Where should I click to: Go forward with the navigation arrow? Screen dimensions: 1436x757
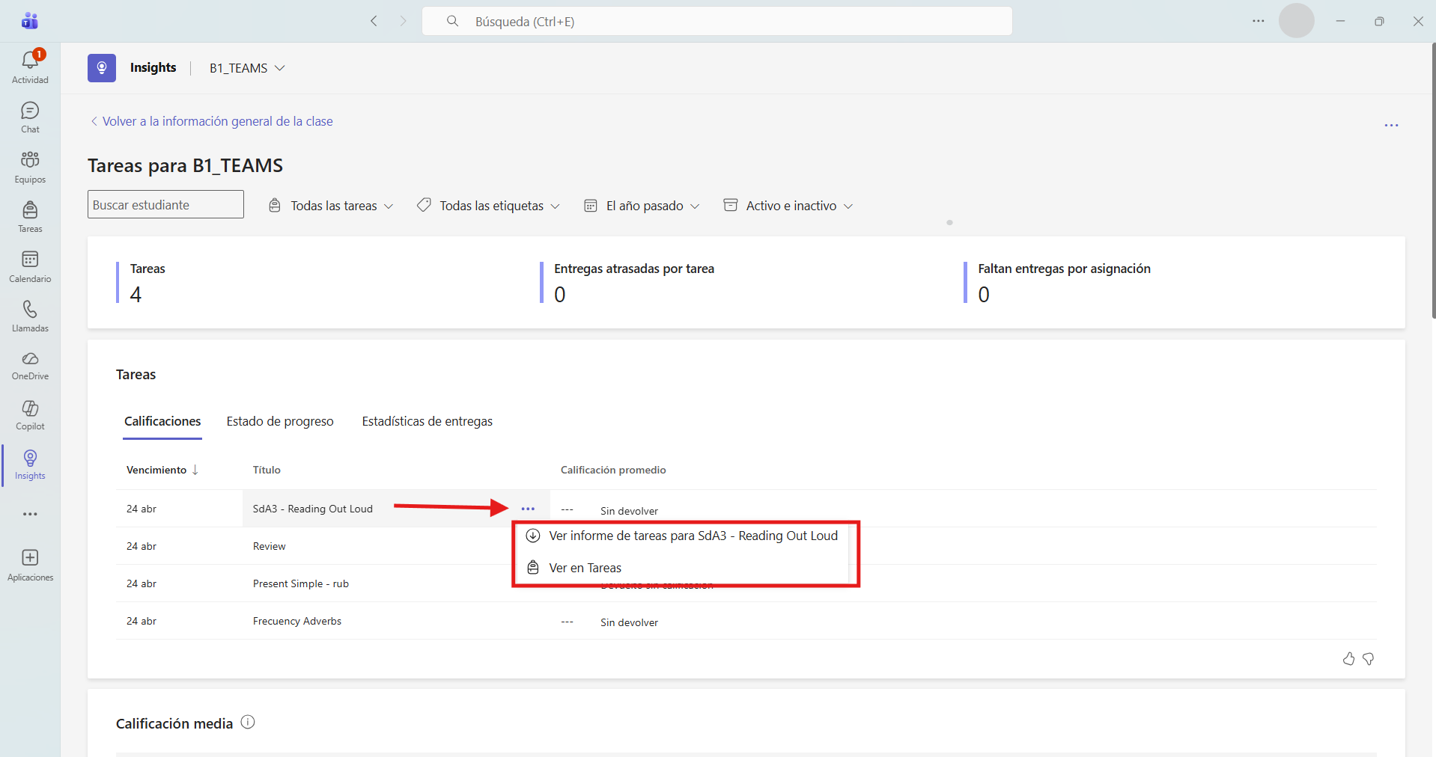(x=403, y=21)
